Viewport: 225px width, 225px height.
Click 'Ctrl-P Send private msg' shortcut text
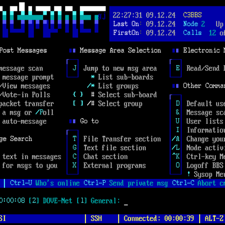click(125, 183)
